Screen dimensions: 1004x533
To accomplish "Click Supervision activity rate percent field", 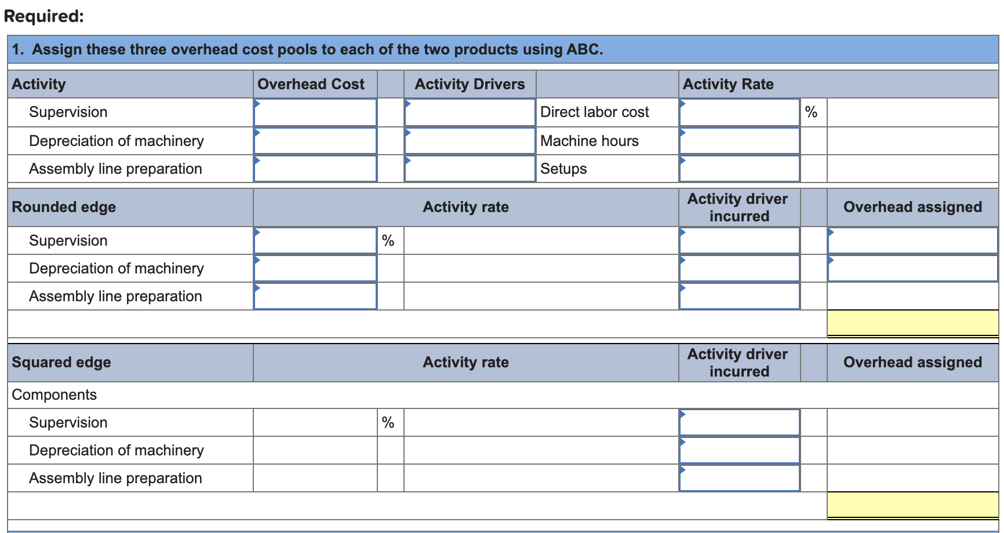I will coord(740,112).
